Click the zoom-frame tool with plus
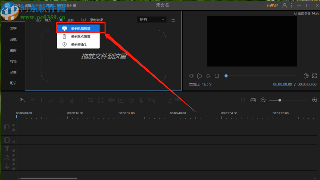320x180 pixels. (x=101, y=100)
